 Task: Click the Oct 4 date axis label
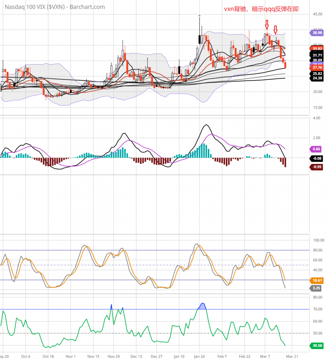click(x=26, y=356)
